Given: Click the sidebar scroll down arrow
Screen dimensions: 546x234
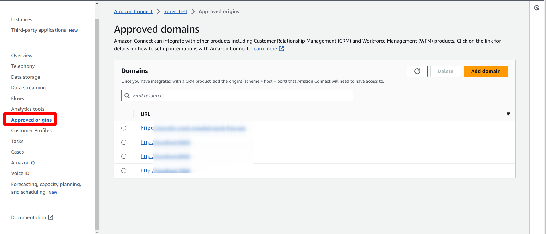Looking at the screenshot, I should (x=97, y=232).
